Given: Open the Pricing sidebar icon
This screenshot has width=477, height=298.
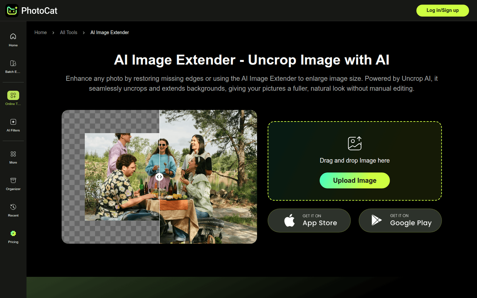Looking at the screenshot, I should point(13,233).
